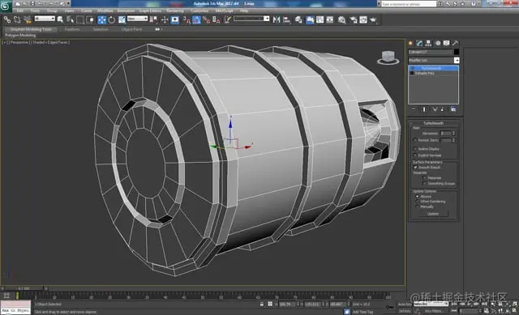This screenshot has height=315, width=519.
Task: Switch to the Hierarchy command panel tab
Action: (x=428, y=43)
